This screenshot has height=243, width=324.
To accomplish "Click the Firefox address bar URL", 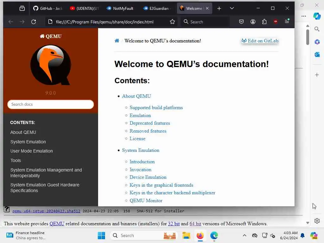I will (x=104, y=22).
